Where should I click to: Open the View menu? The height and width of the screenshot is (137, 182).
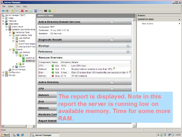(18, 7)
